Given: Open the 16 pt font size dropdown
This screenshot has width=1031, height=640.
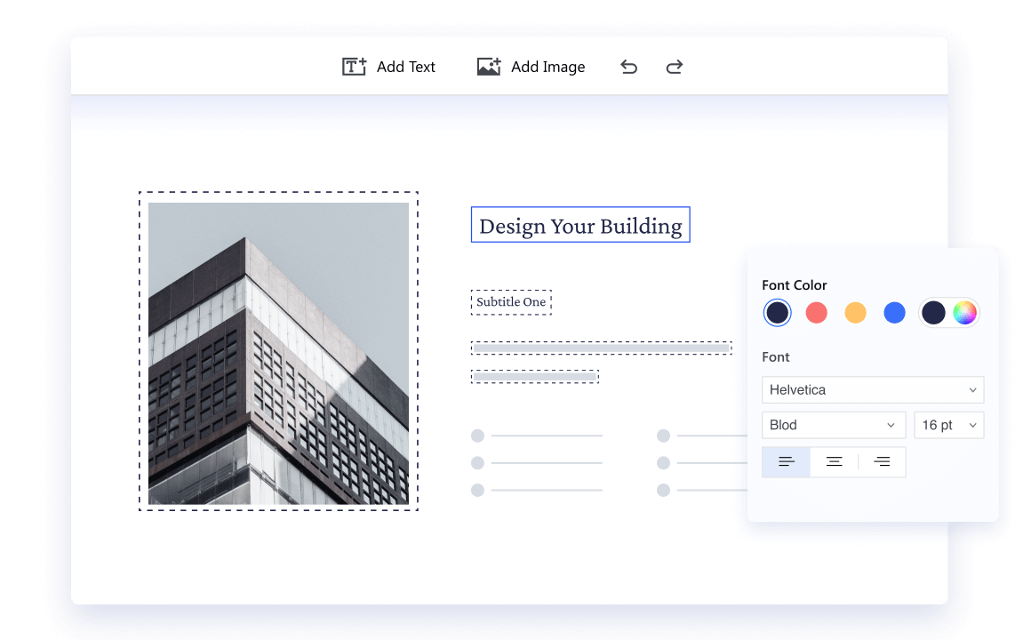Looking at the screenshot, I should 948,425.
